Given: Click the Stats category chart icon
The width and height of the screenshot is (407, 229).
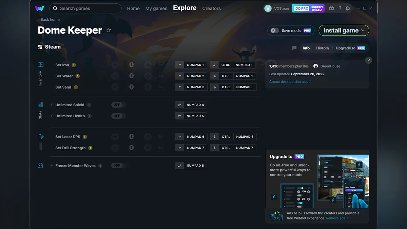Looking at the screenshot, I should 40,105.
